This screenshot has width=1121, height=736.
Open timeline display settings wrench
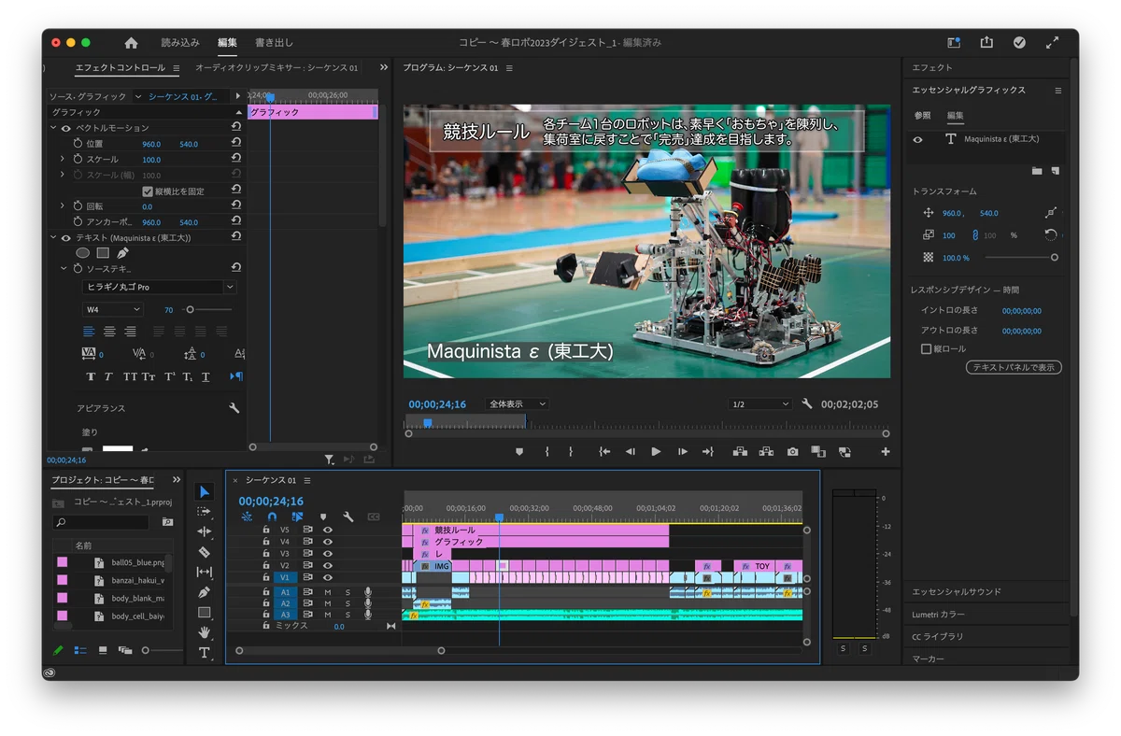348,517
